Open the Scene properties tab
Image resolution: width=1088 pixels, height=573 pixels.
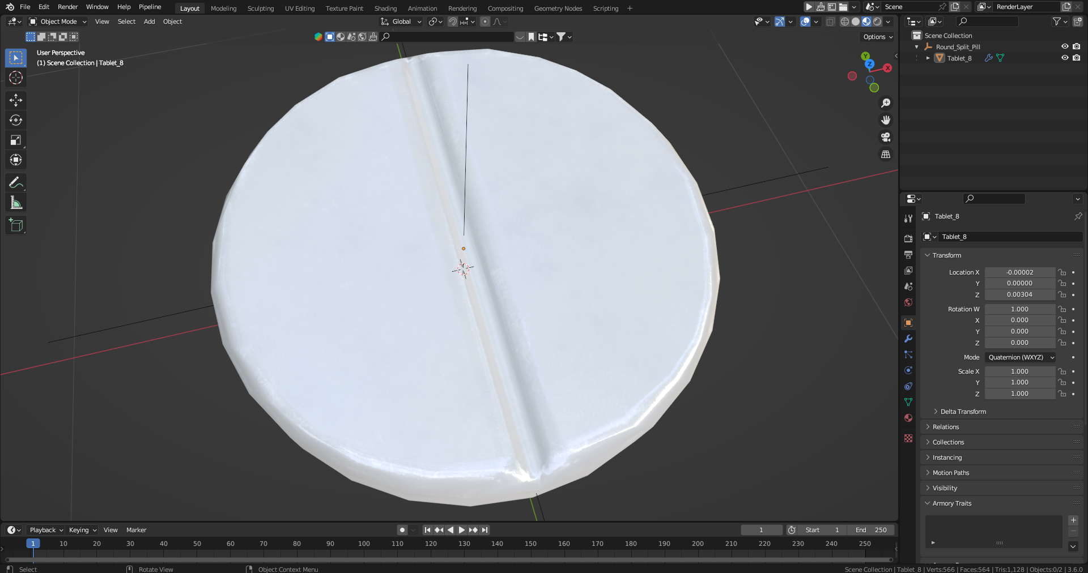(x=908, y=286)
